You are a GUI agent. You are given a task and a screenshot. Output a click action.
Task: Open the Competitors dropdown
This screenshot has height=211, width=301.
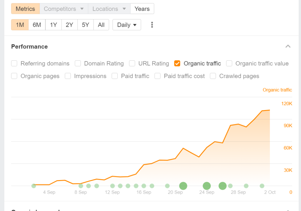(63, 9)
